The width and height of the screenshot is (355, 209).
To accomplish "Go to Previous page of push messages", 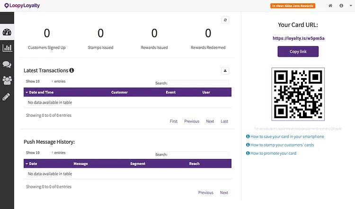I will [205, 192].
